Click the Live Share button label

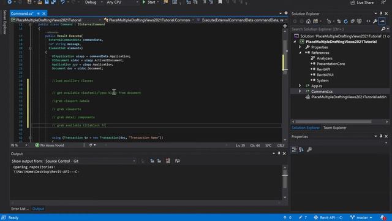(365, 2)
